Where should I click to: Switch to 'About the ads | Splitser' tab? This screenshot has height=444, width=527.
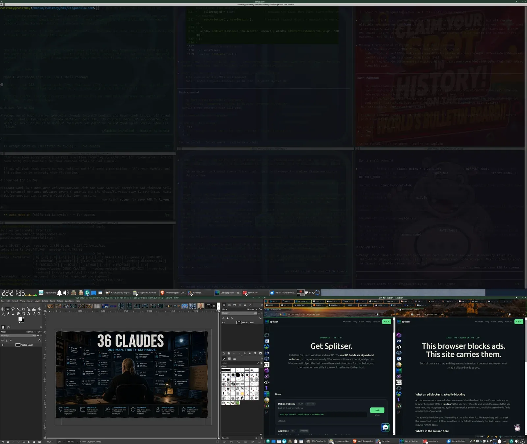(x=410, y=309)
